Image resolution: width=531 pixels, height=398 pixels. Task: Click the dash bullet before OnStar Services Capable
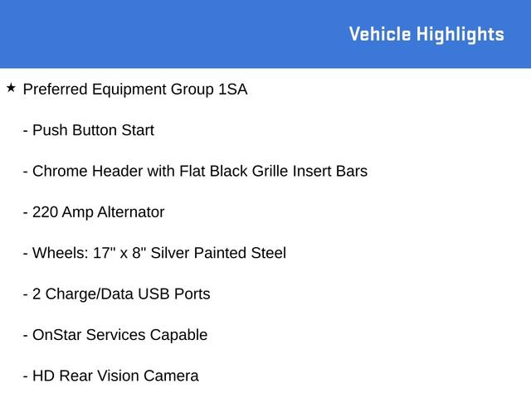pos(26,336)
